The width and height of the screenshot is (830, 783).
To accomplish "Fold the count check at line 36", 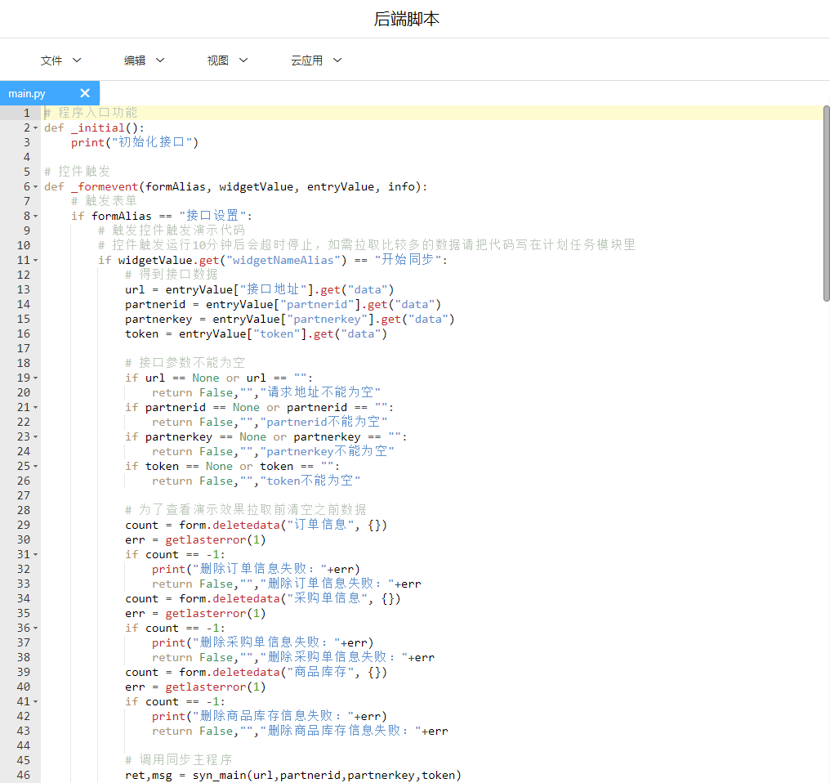I will 36,629.
